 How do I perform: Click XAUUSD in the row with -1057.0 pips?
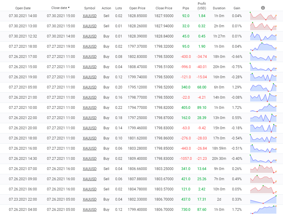89,159
